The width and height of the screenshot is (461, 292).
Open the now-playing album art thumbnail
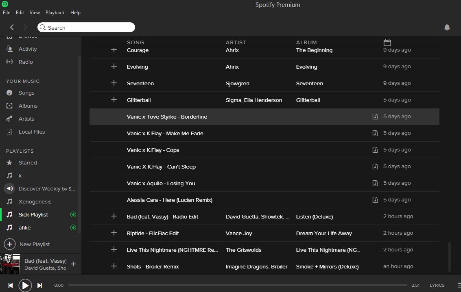(10, 264)
